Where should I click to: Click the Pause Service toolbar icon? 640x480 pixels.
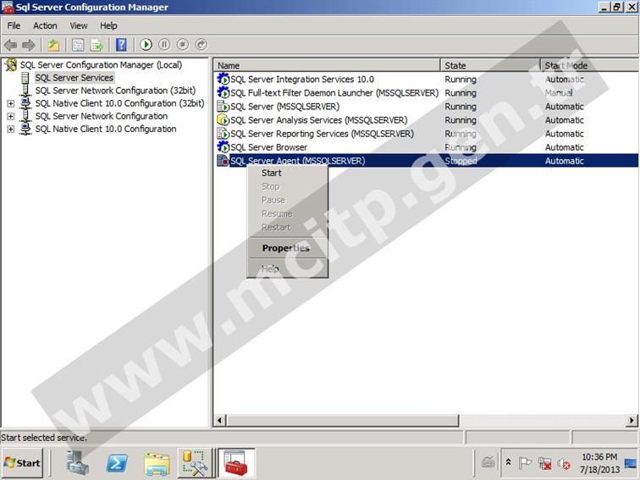pyautogui.click(x=164, y=45)
